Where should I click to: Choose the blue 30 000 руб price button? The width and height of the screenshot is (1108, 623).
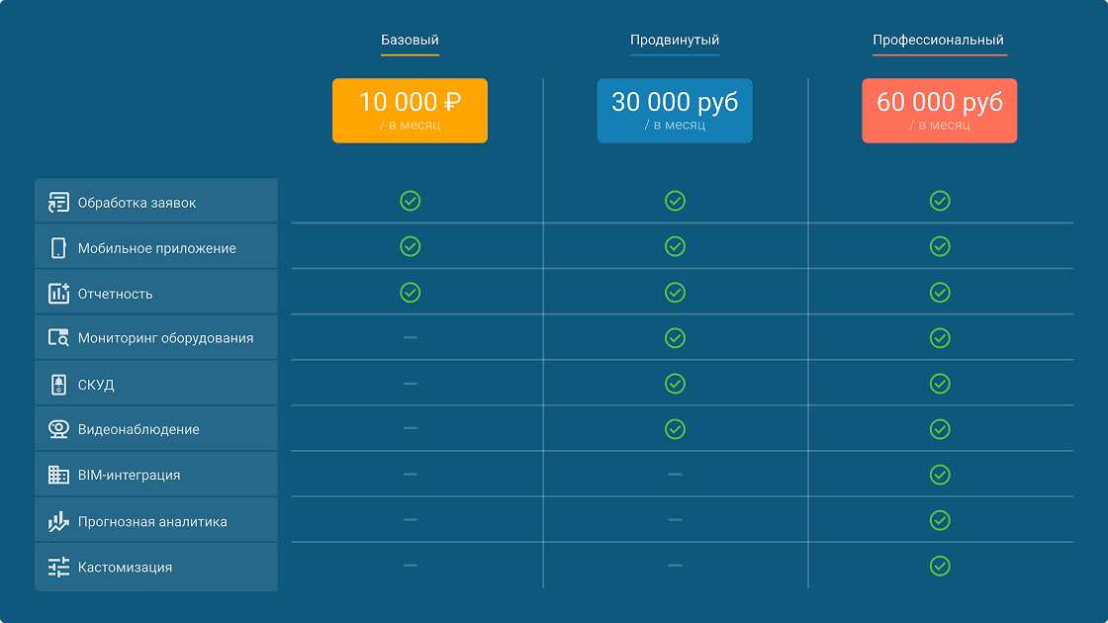pyautogui.click(x=675, y=111)
